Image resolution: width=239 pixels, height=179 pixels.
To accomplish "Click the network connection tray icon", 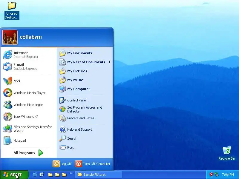I will pyautogui.click(x=217, y=175).
